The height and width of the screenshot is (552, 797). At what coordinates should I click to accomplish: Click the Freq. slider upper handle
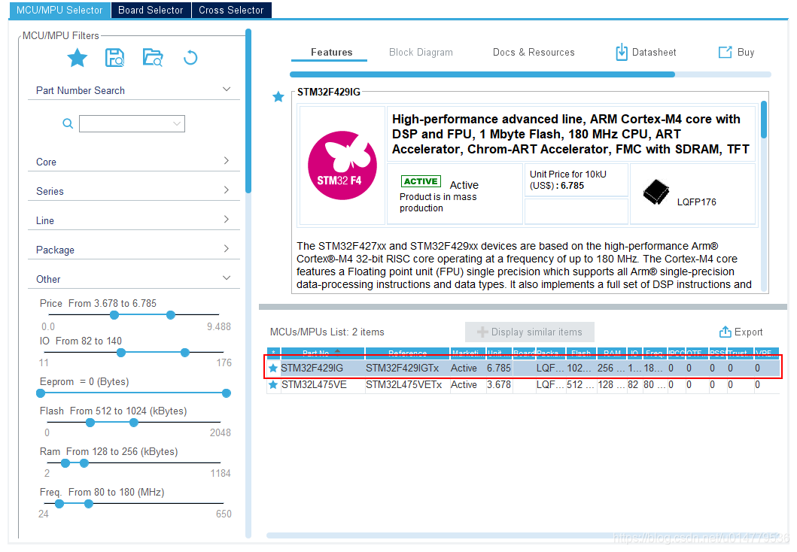pyautogui.click(x=89, y=504)
